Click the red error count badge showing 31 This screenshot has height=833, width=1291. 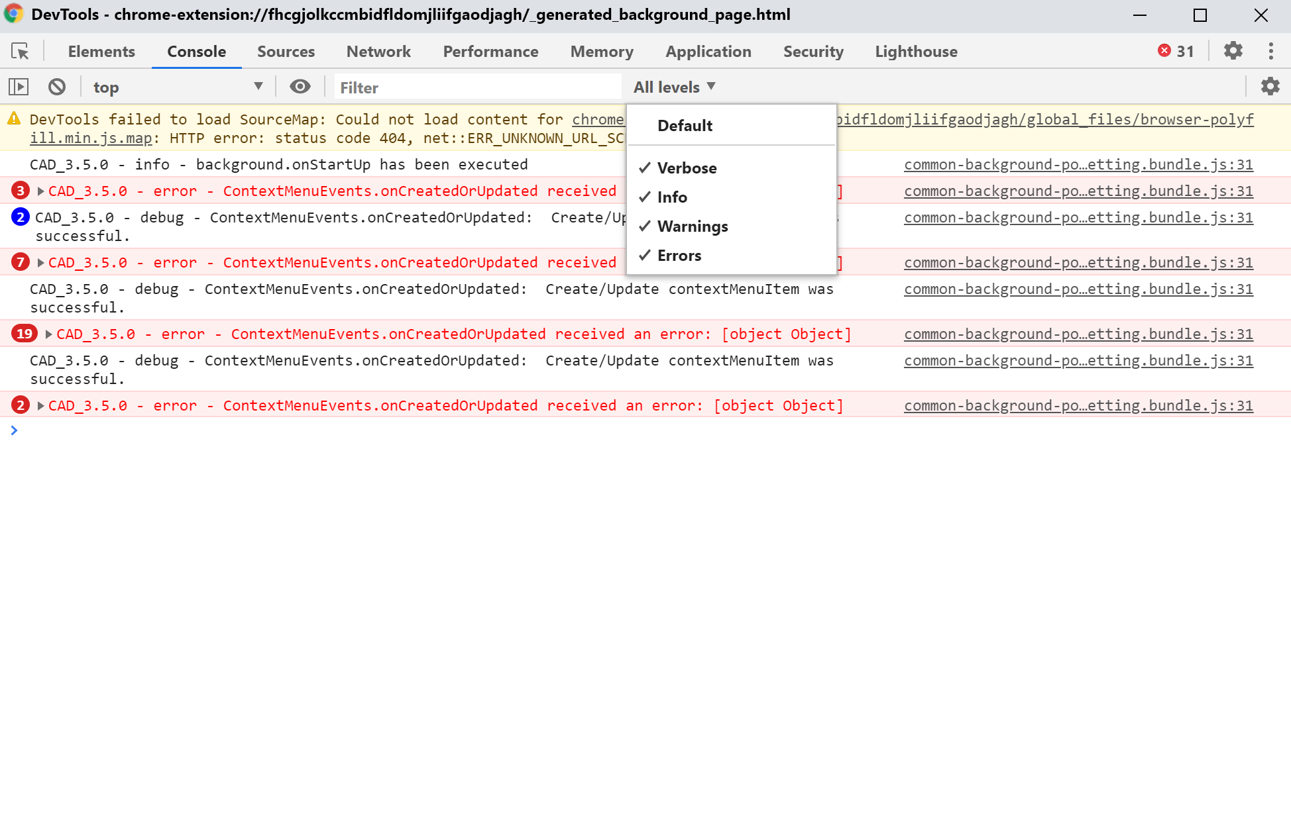(x=1176, y=51)
